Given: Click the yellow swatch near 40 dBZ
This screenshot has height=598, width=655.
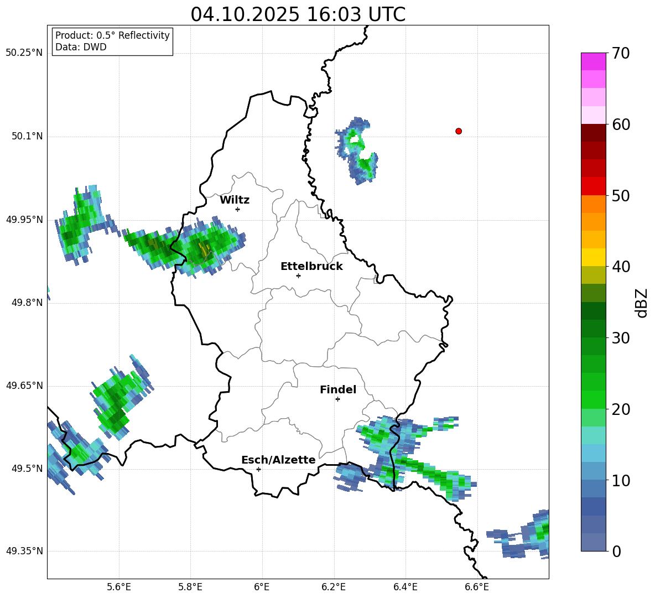Looking at the screenshot, I should tap(593, 257).
